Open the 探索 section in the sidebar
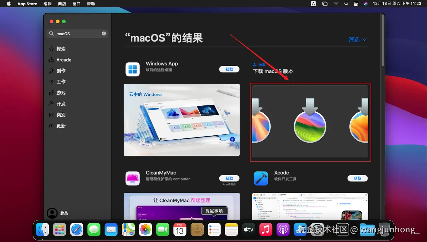The image size is (427, 242). 60,49
